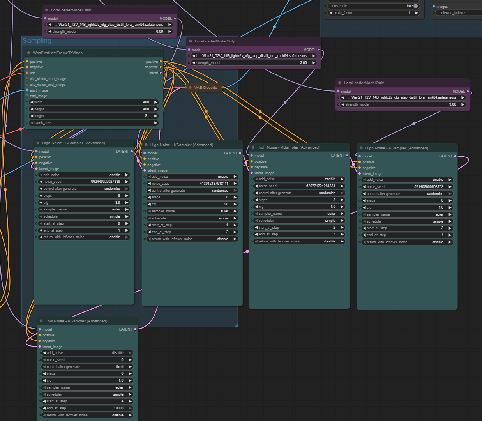Toggle add_noise in the seed 571408666503763 KSampler

[407, 180]
